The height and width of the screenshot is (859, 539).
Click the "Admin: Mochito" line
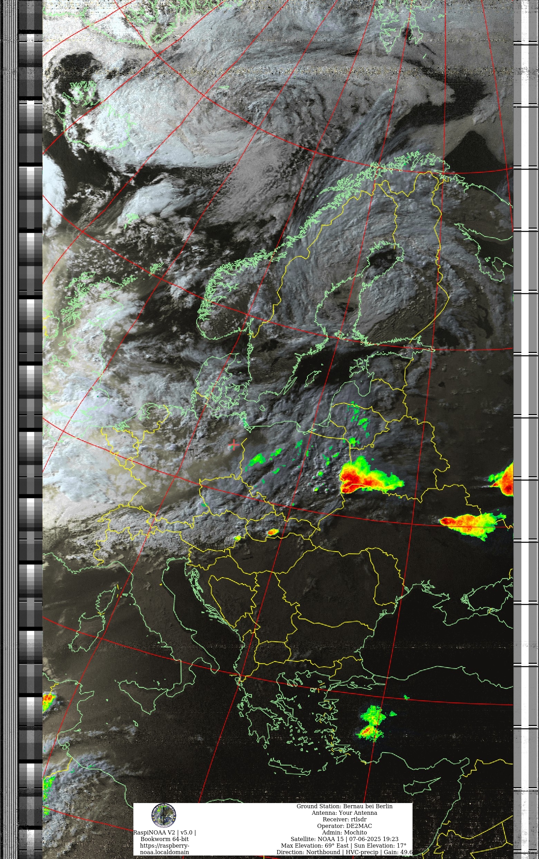pos(344,833)
